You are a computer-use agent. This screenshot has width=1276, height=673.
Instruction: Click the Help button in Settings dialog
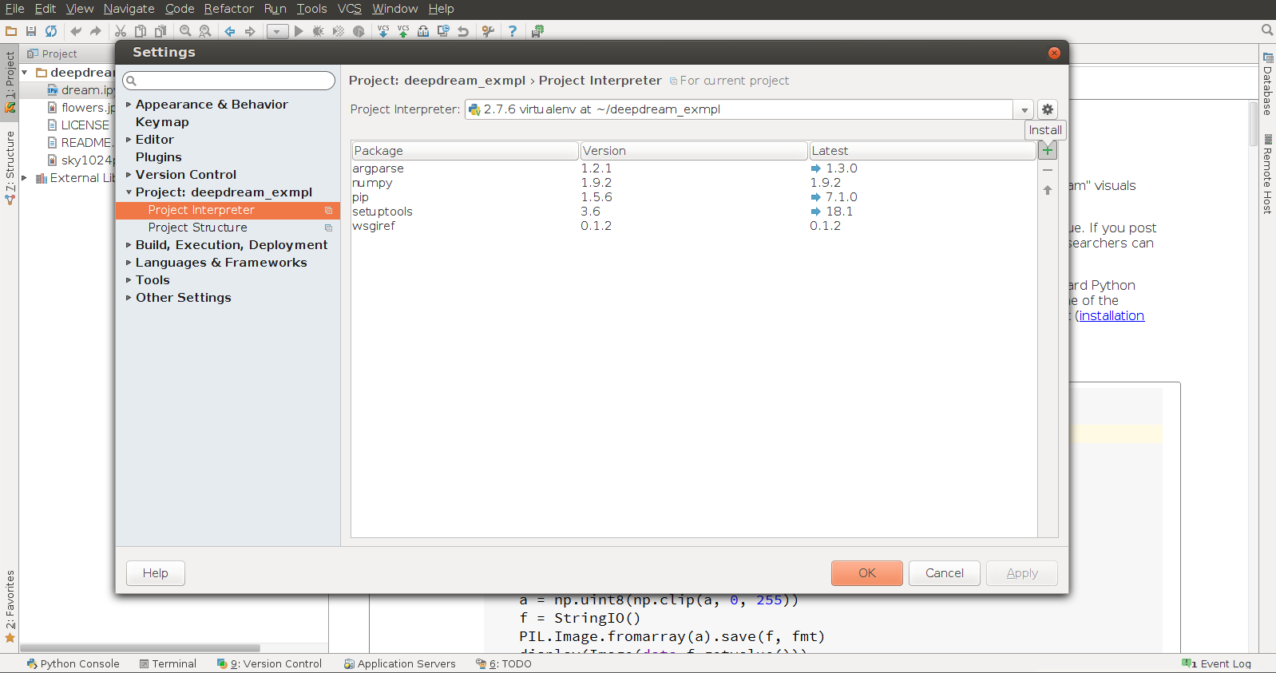156,573
